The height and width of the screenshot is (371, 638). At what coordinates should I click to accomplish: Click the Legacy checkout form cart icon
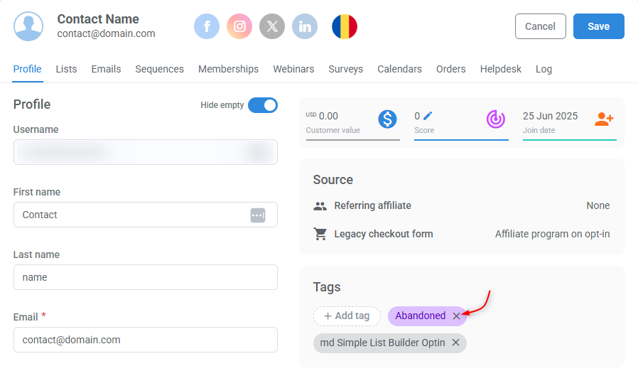tap(320, 234)
